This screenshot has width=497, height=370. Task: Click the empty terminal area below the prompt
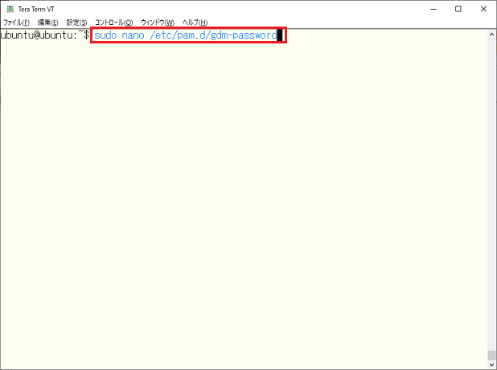point(241,201)
